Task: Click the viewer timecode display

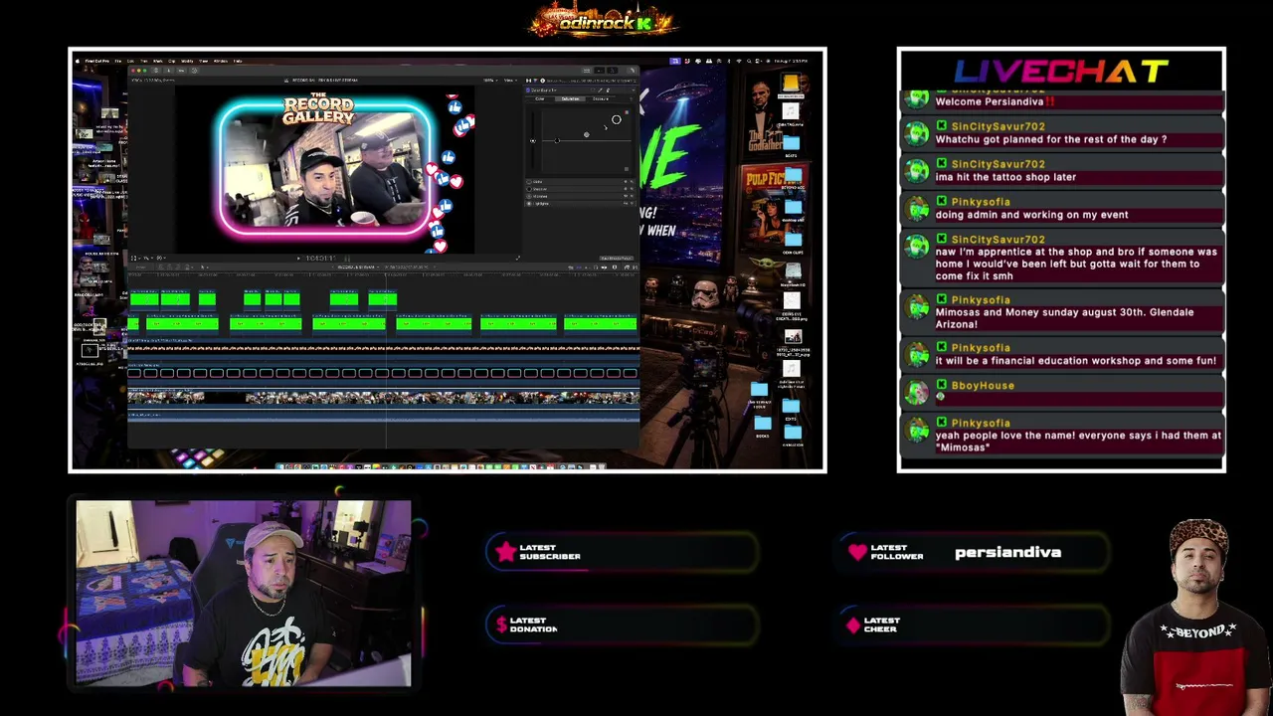Action: (x=320, y=258)
